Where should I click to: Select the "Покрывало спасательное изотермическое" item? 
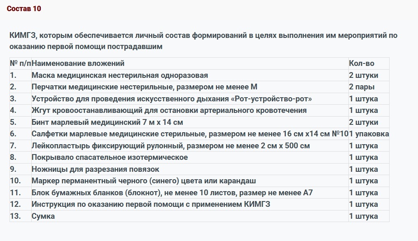(110, 157)
